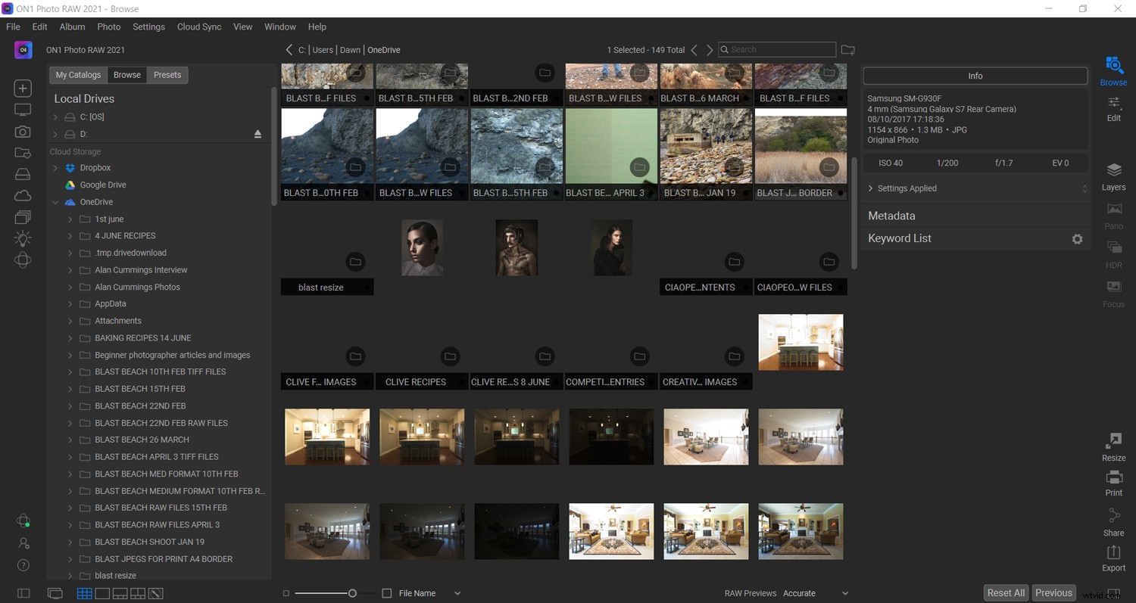
Task: Toggle the checkbox next to File Name sort
Action: pyautogui.click(x=387, y=593)
